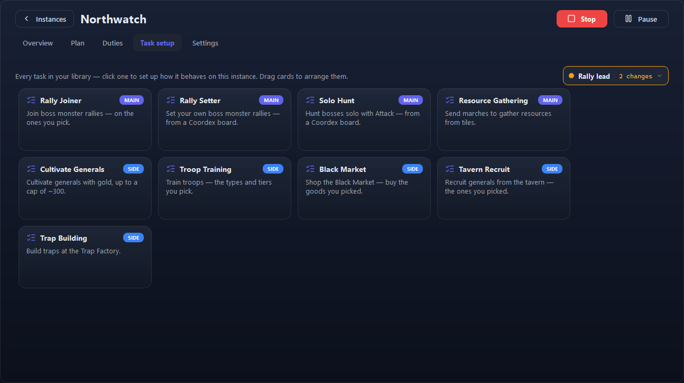The width and height of the screenshot is (684, 383).
Task: Click the Northwatch instance title
Action: pos(114,19)
